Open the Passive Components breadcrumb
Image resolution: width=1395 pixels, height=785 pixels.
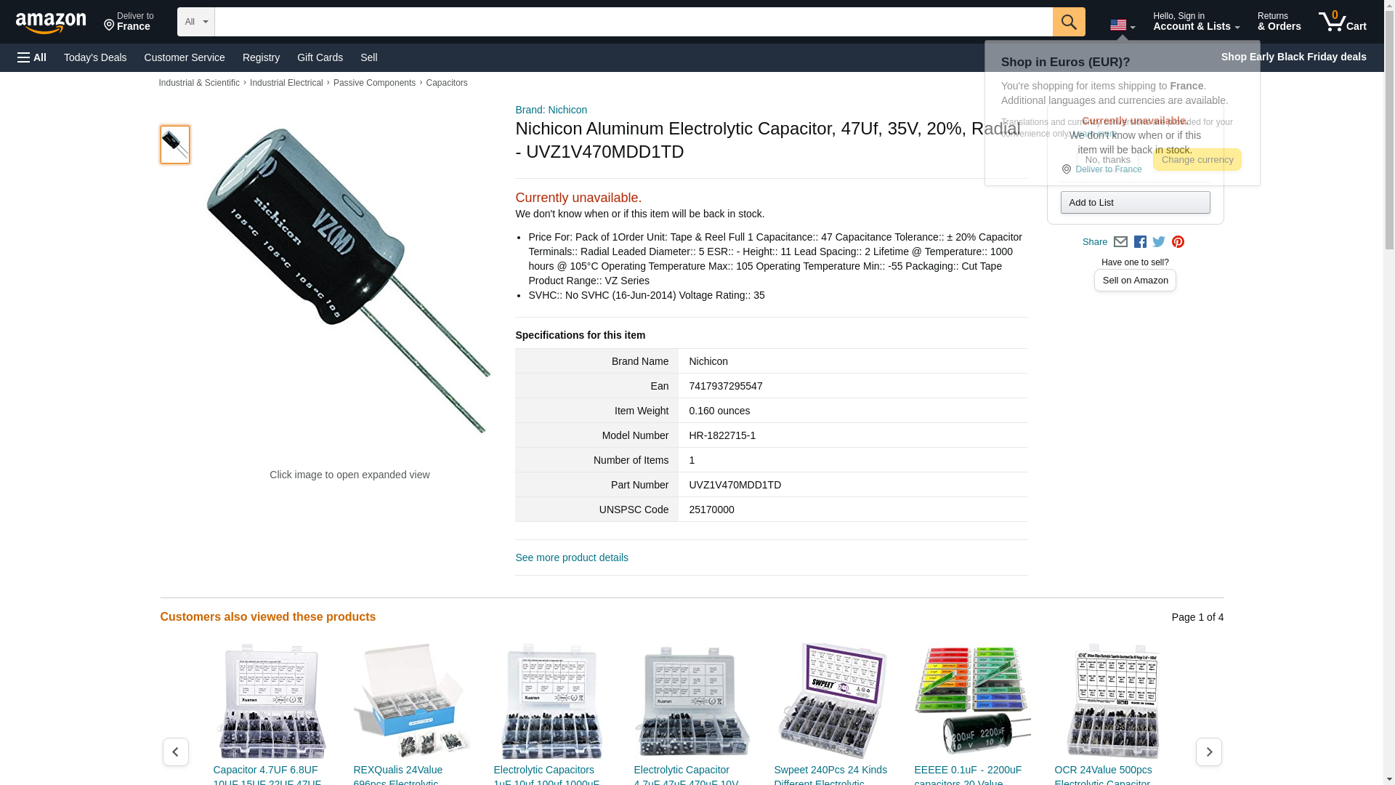tap(374, 83)
